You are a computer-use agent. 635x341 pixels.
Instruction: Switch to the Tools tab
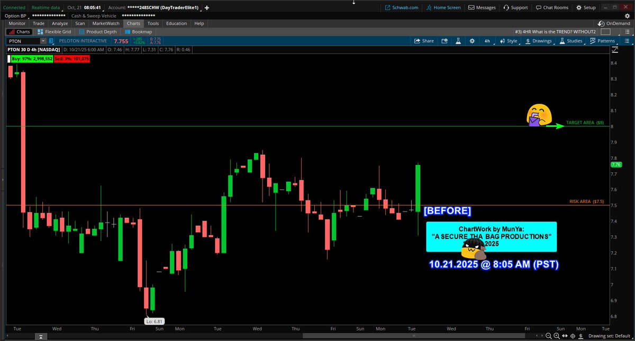[153, 23]
